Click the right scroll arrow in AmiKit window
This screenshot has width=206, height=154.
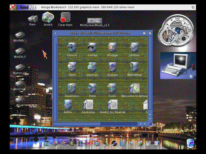[145, 124]
